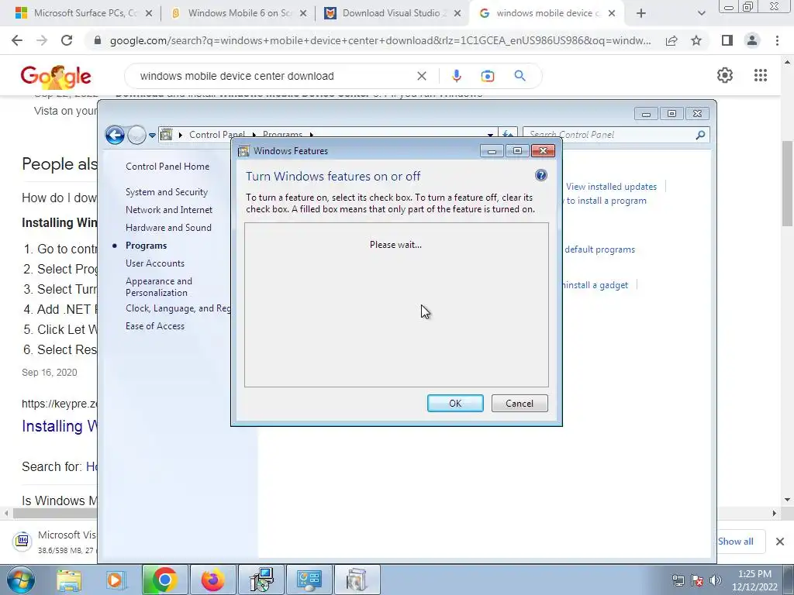Open Chrome tab search dropdown
Viewport: 794px width, 595px height.
pos(701,13)
